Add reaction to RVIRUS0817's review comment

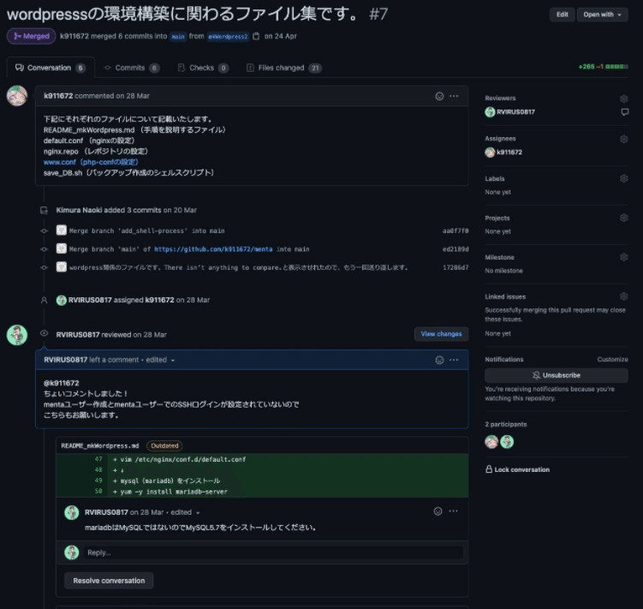[x=439, y=360]
